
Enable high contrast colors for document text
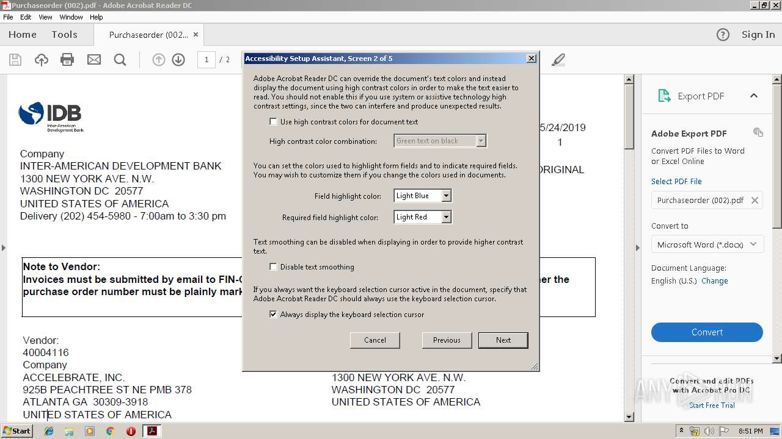[273, 122]
